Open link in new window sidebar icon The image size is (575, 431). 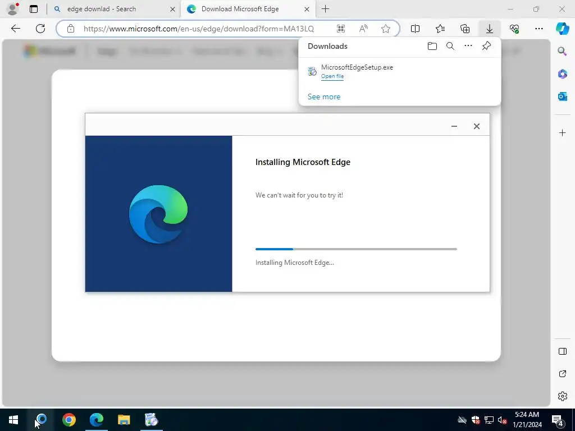click(562, 374)
